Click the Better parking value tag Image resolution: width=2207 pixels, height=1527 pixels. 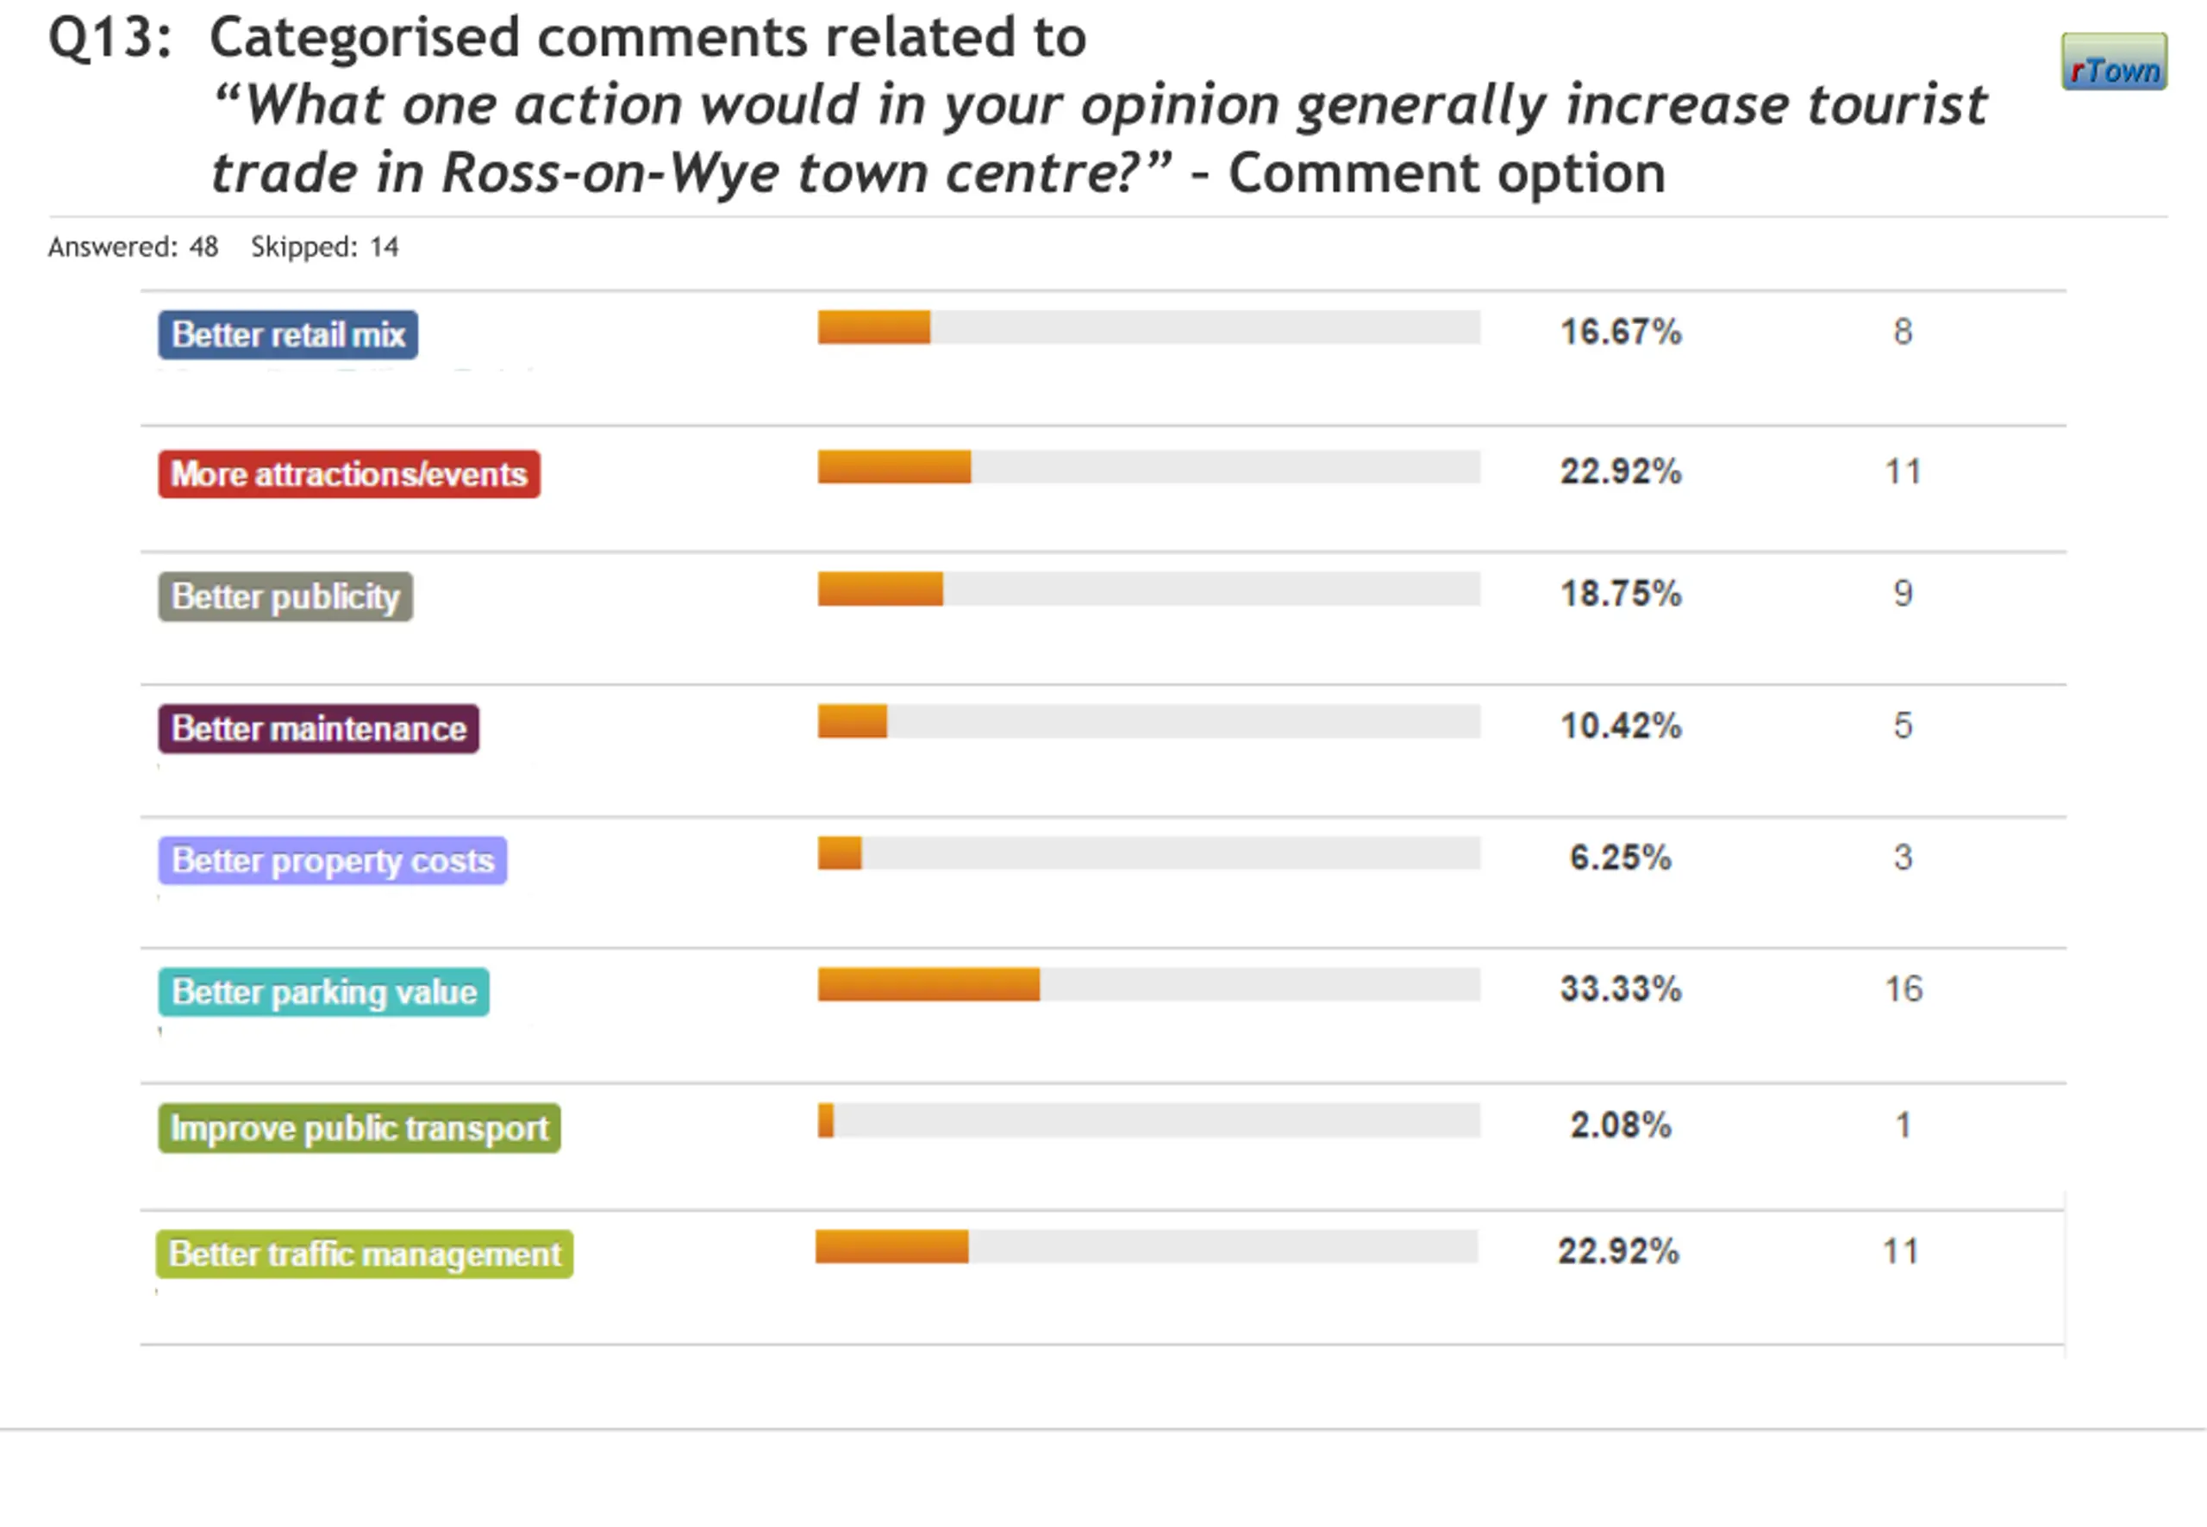coord(323,992)
